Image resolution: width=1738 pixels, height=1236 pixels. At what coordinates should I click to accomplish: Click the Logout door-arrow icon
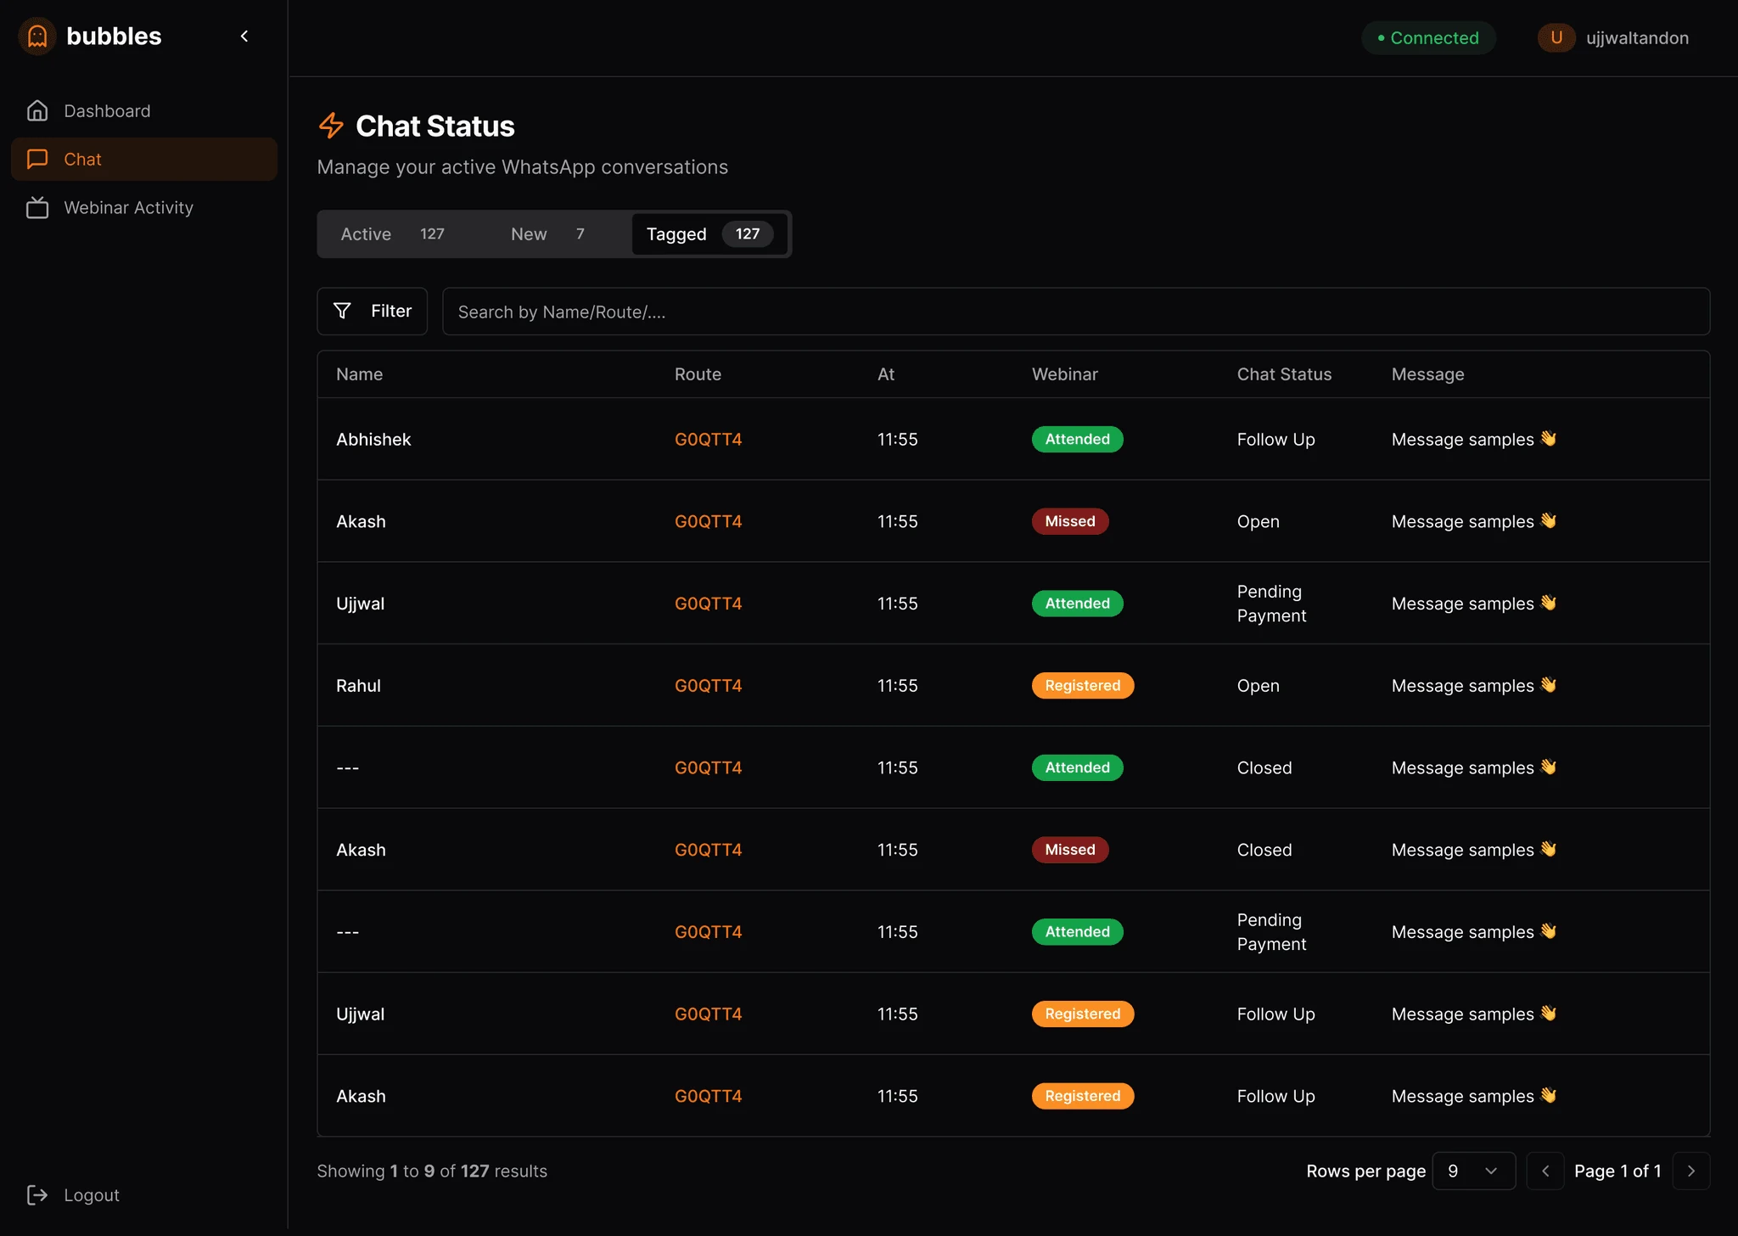tap(37, 1195)
